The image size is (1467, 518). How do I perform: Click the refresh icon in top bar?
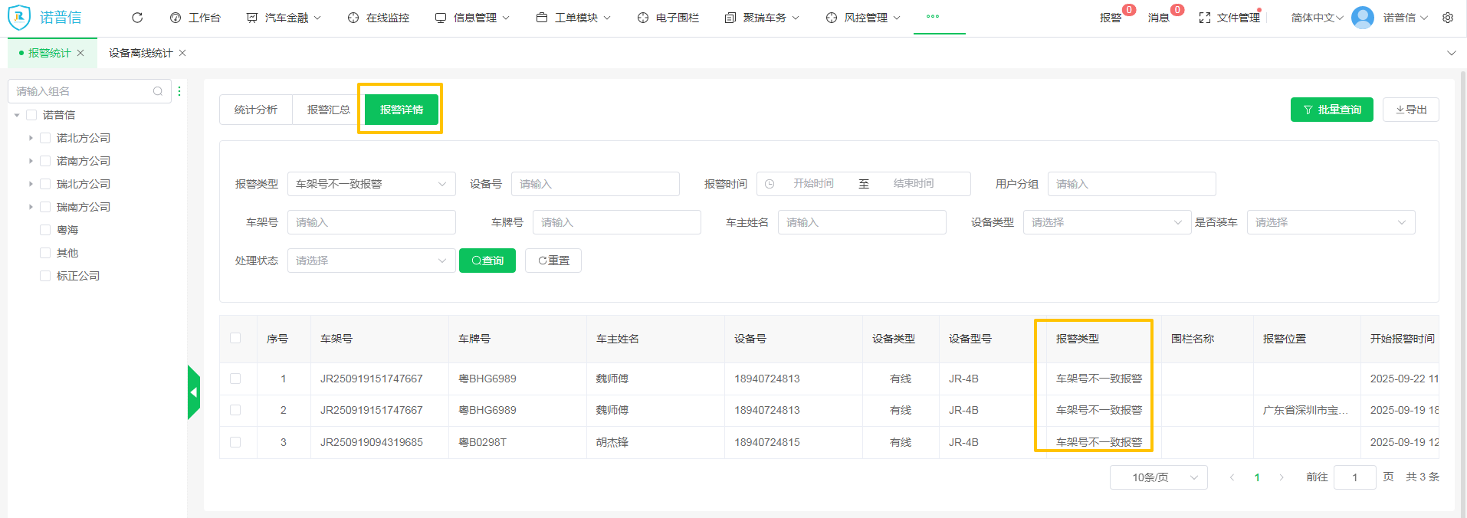pyautogui.click(x=137, y=18)
